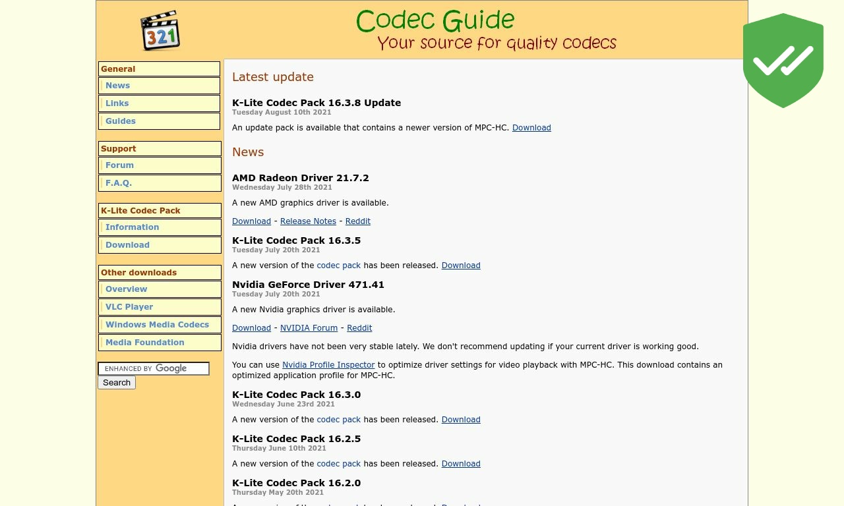This screenshot has height=506, width=844.
Task: Open codec pack link under K-Lite 16.2.5
Action: [339, 464]
